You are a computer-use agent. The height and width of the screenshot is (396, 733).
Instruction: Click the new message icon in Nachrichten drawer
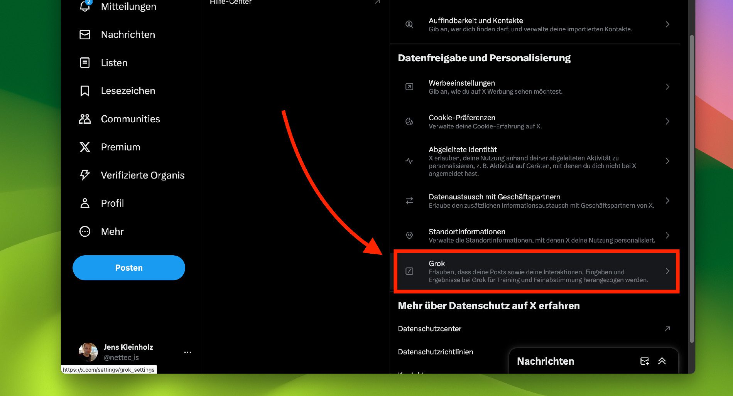pos(644,361)
